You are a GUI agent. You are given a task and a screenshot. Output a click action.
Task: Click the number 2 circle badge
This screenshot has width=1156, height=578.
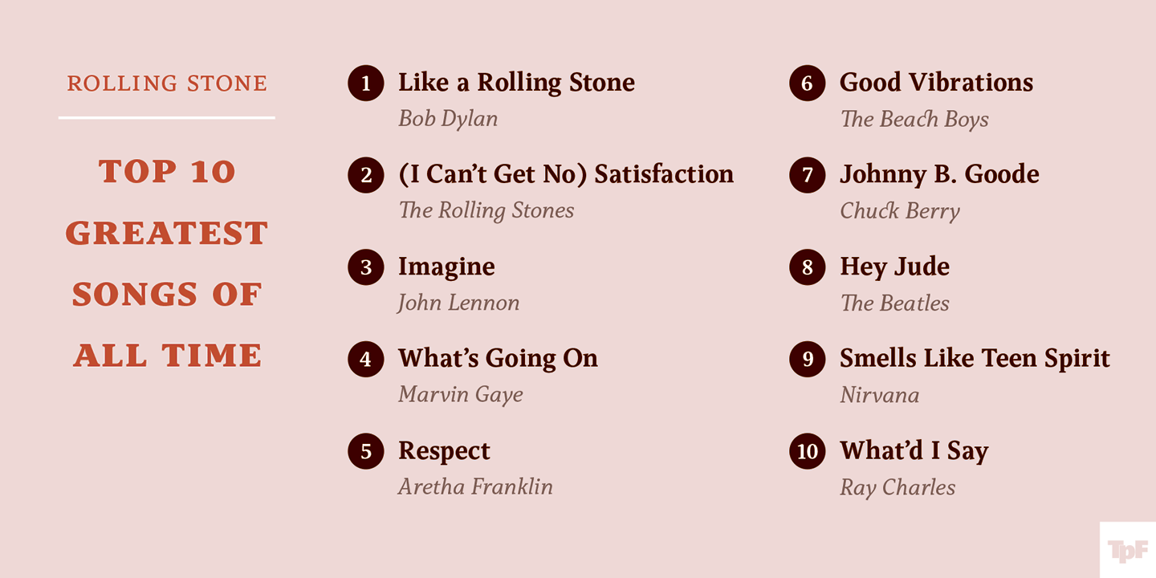click(366, 175)
